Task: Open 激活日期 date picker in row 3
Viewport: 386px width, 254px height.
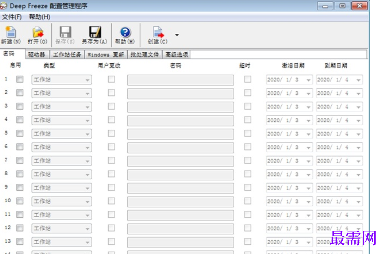Action: [x=289, y=107]
